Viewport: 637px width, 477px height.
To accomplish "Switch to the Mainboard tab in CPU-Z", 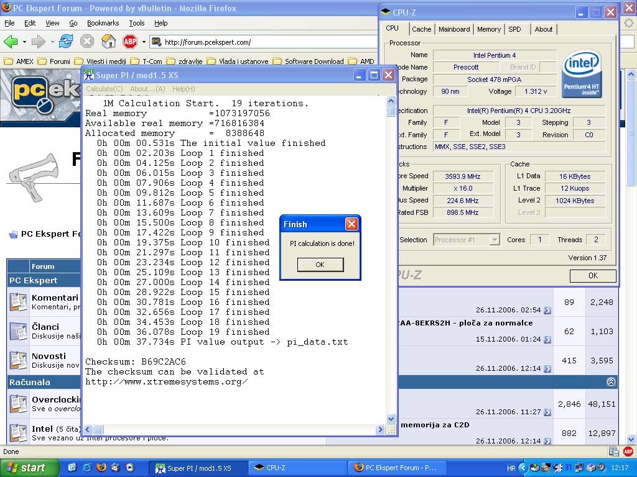I will (454, 29).
